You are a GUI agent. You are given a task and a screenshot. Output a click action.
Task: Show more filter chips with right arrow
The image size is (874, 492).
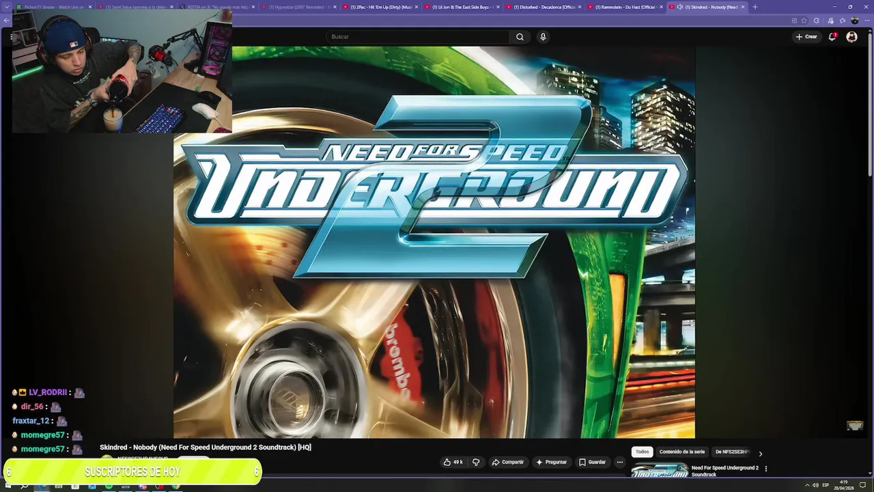point(760,453)
